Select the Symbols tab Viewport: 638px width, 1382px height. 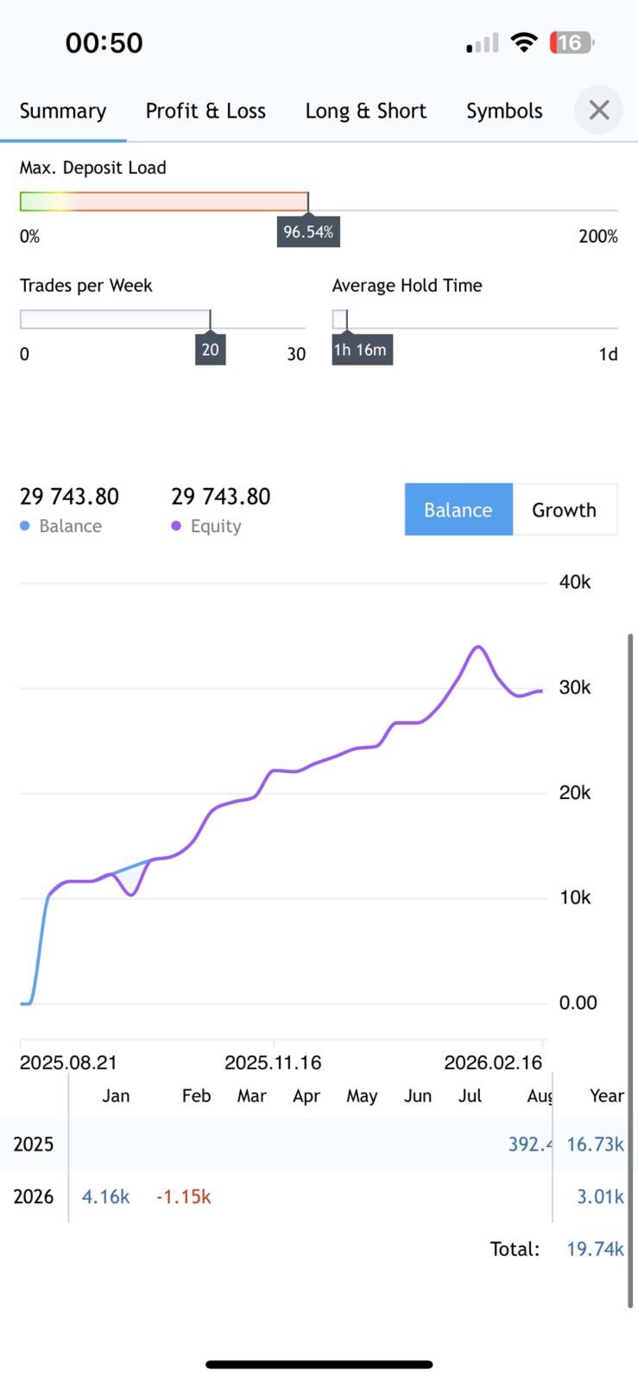pyautogui.click(x=504, y=111)
